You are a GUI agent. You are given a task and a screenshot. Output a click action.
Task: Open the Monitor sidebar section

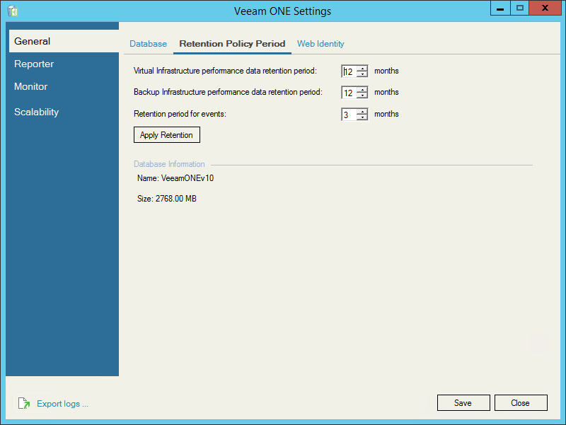coord(30,86)
